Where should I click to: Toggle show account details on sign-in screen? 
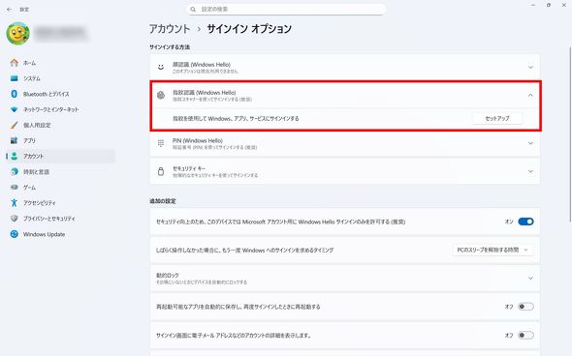pos(525,335)
